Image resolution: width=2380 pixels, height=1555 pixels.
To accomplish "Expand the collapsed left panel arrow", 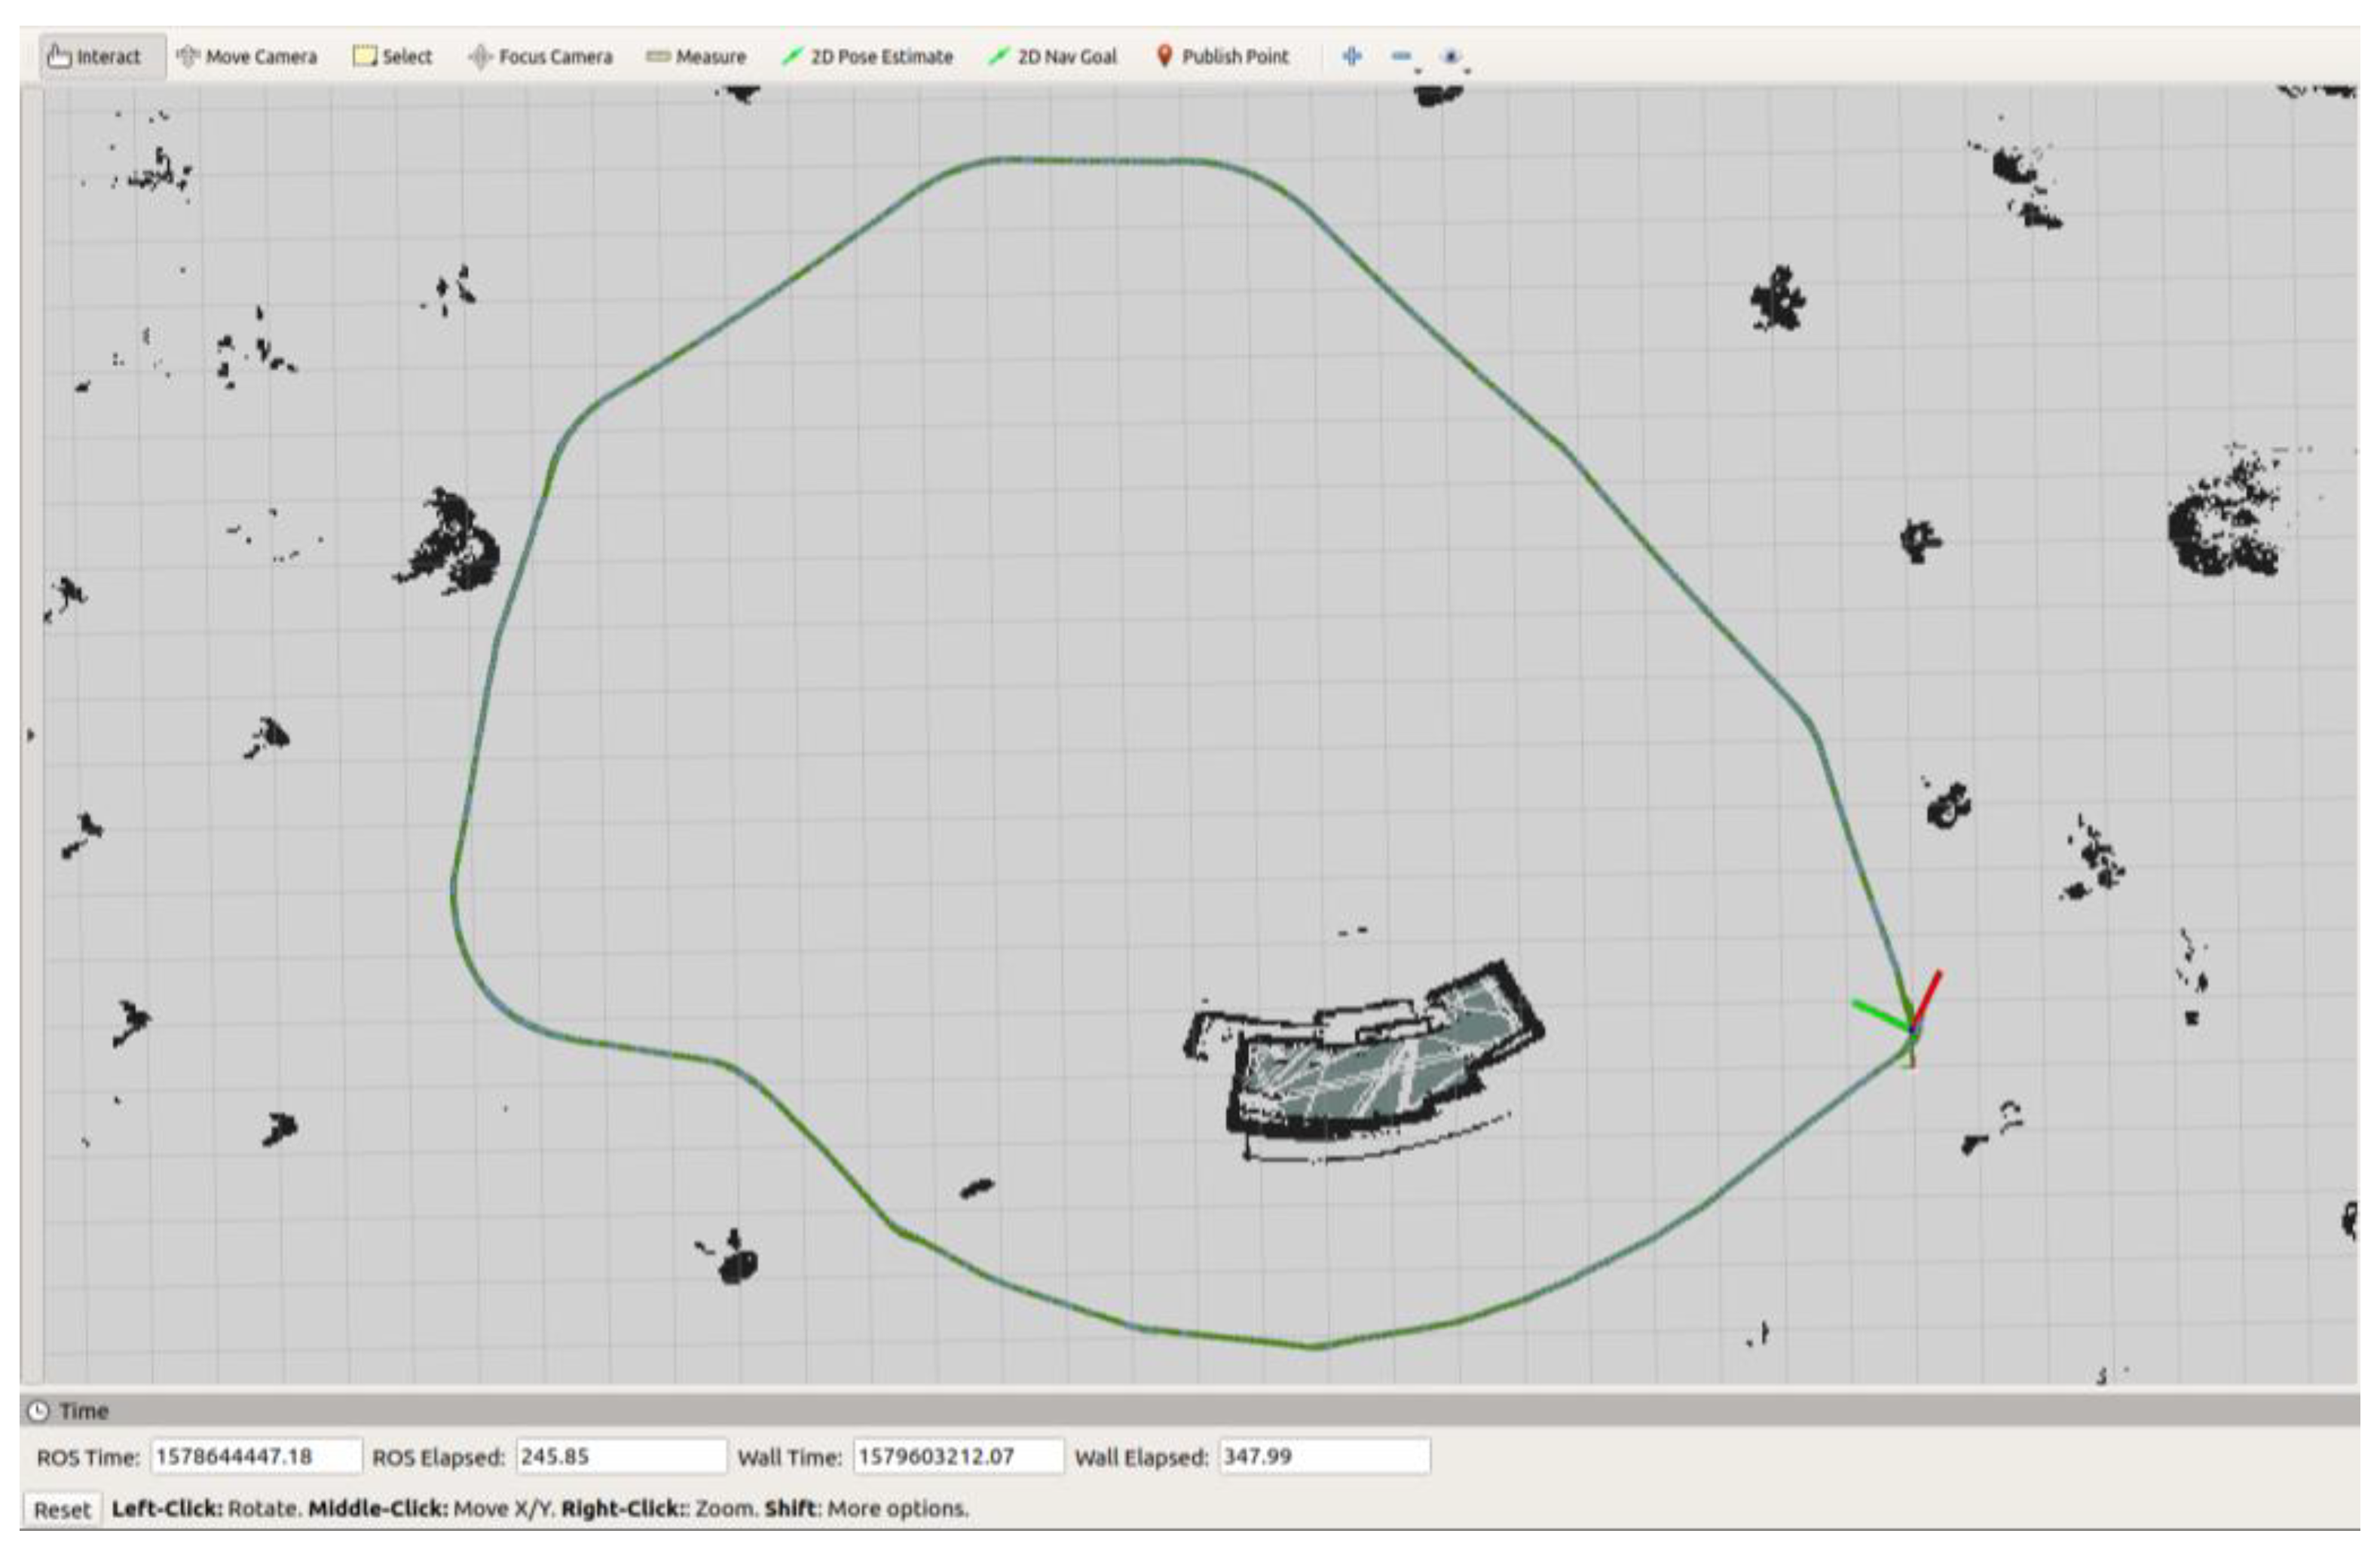I will pyautogui.click(x=30, y=735).
